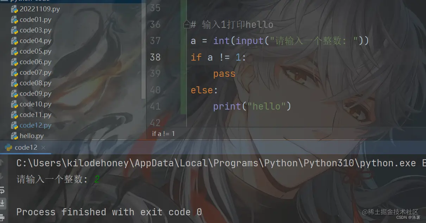426x223 pixels.
Task: Select code04.py in the file list
Action: pos(36,41)
